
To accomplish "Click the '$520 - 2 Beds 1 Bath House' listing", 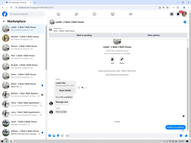I will click(x=64, y=31).
